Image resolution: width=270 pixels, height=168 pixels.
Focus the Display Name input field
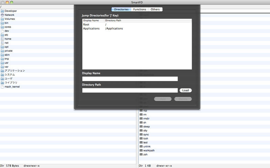(130, 79)
